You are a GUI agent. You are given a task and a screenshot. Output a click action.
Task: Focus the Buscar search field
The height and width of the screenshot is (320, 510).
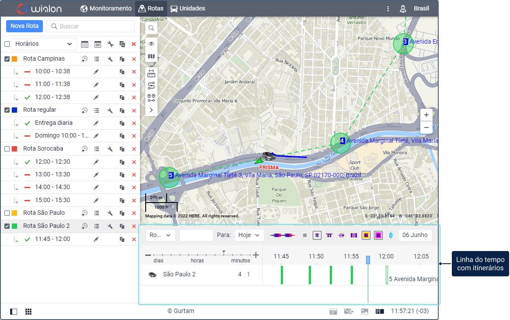[x=91, y=26]
